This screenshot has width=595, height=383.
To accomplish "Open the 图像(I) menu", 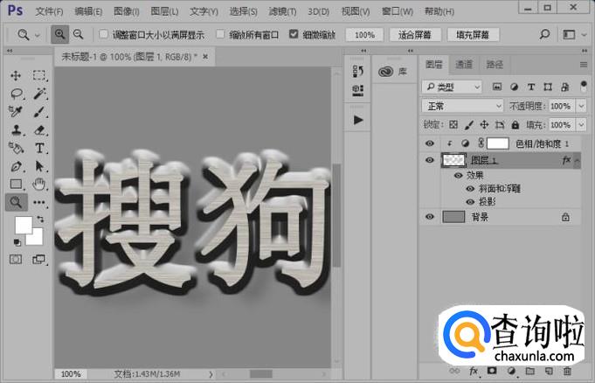I will pyautogui.click(x=127, y=11).
